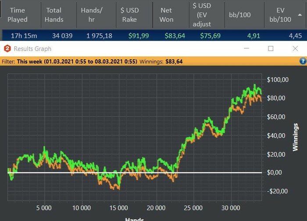
Task: Select the 34 039 total hands cell
Action: (x=62, y=36)
